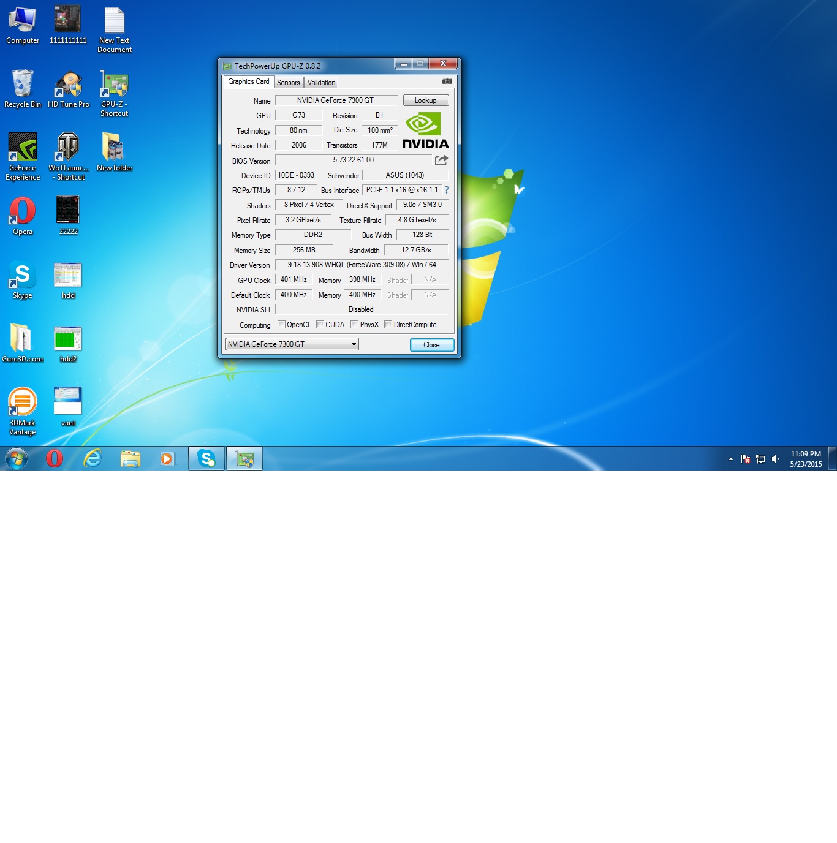Switch to the Sensors tab
This screenshot has width=837, height=843.
tap(288, 83)
